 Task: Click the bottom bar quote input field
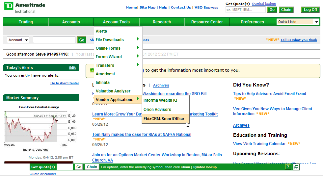65,167
